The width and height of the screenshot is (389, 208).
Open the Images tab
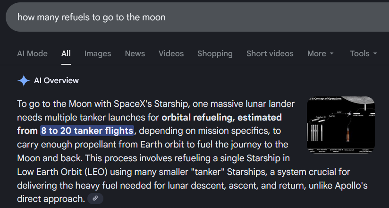(x=98, y=53)
